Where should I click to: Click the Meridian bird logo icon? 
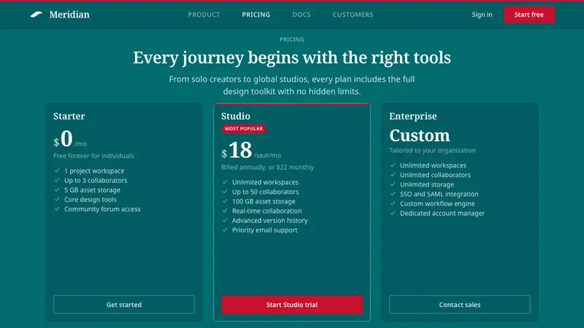(x=36, y=15)
